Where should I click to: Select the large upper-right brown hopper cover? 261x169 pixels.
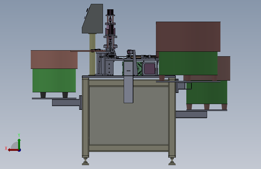[188, 37]
